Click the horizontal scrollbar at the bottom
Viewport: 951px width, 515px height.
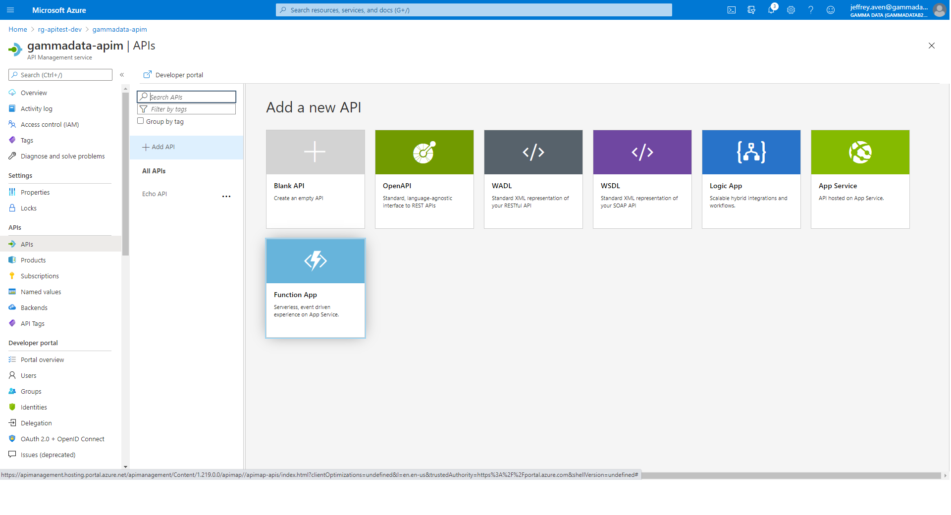(x=791, y=475)
